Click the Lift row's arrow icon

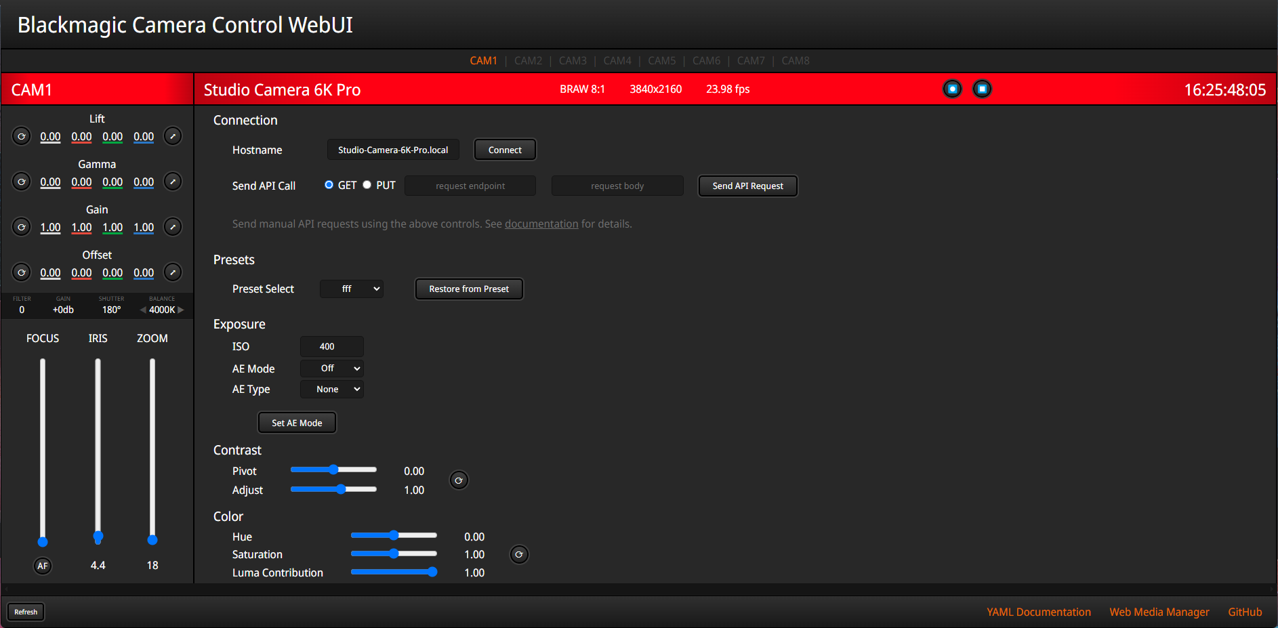tap(173, 136)
